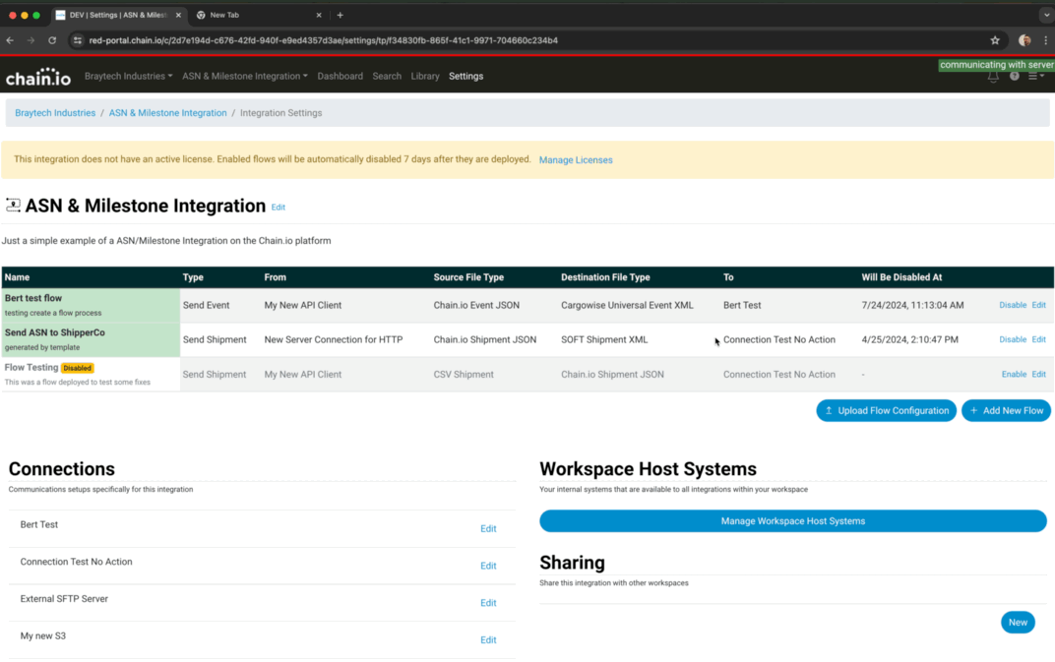Edit the Bert Test connection
The width and height of the screenshot is (1055, 662).
click(488, 529)
